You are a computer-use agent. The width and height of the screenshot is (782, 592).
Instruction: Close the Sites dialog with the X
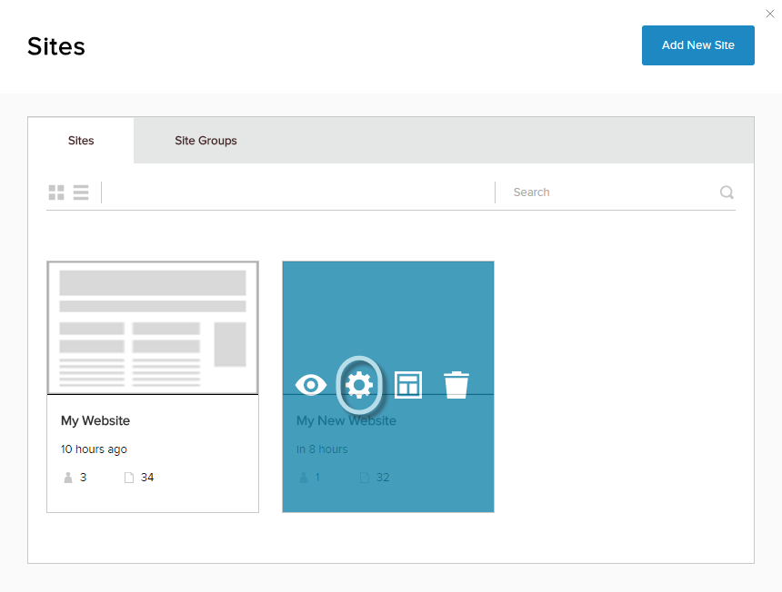coord(770,14)
